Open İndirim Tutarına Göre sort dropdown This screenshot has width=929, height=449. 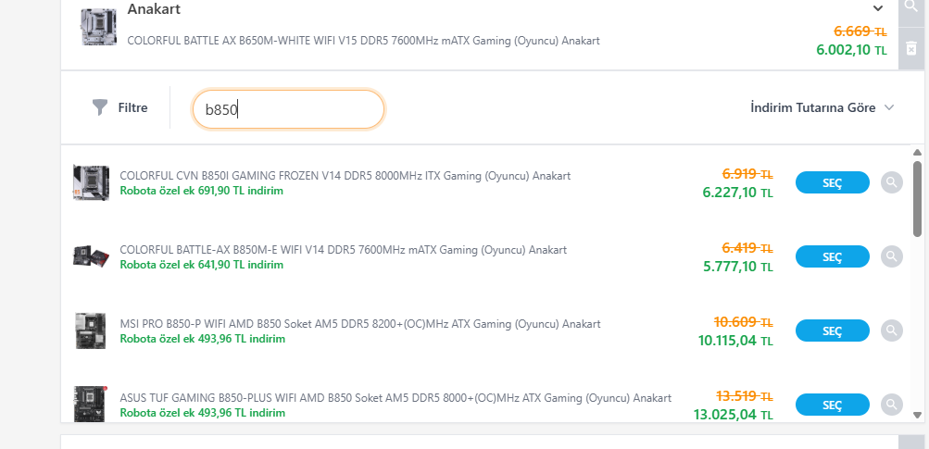pos(822,107)
